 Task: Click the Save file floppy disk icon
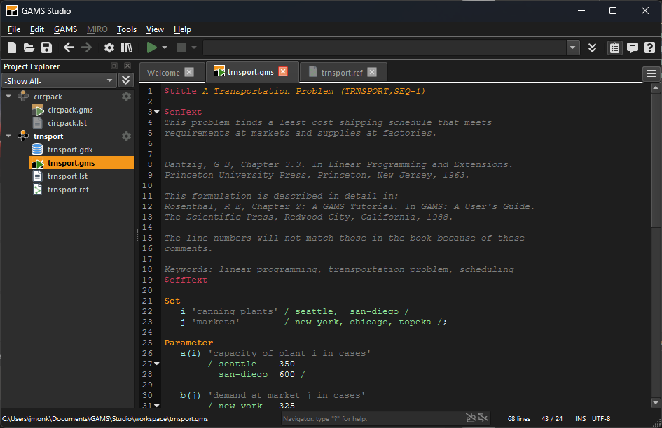click(x=46, y=48)
